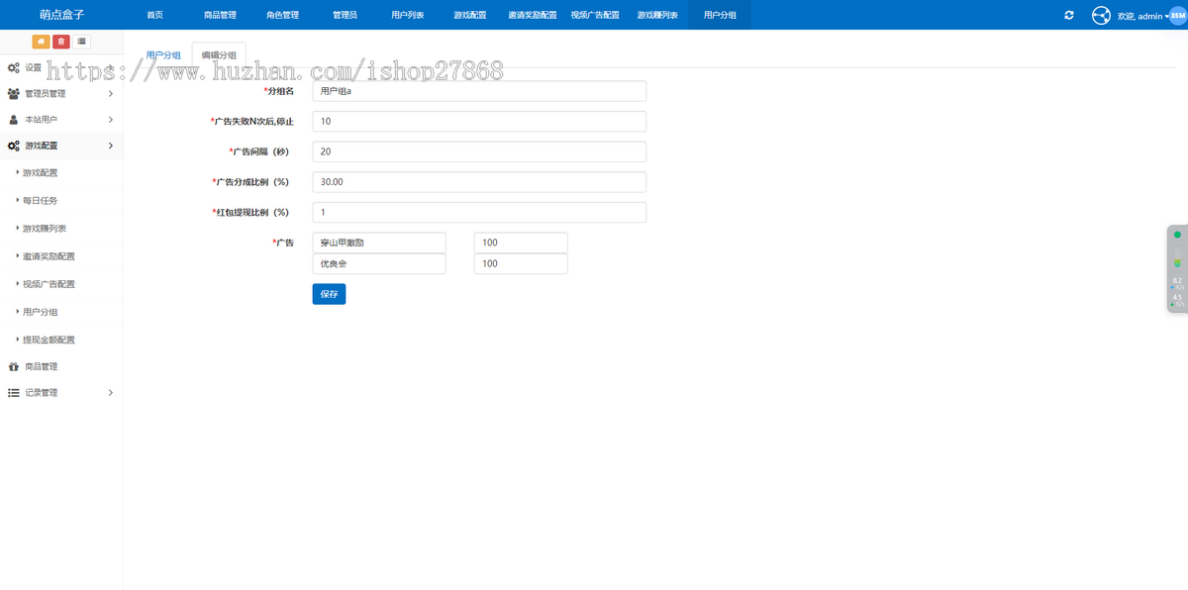Select 用户分组 in the top navigation
This screenshot has height=590, width=1188.
point(720,15)
